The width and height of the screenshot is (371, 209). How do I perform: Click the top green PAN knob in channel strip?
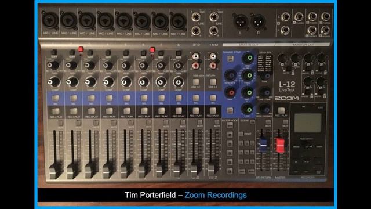[248, 58]
